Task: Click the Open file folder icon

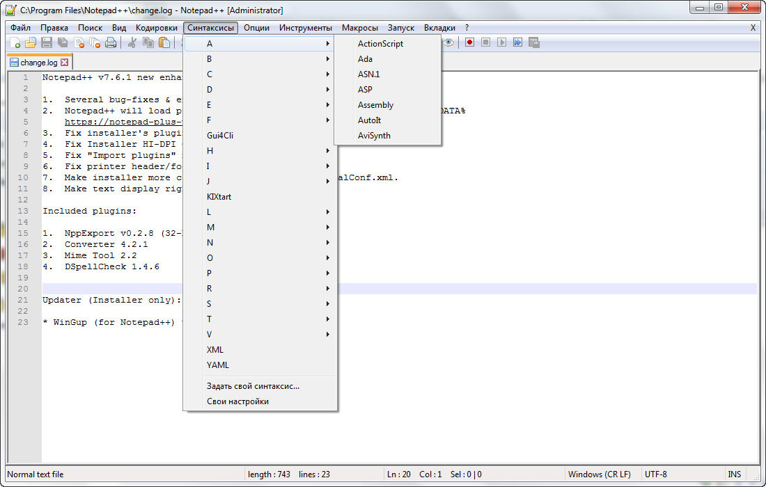Action: (30, 43)
